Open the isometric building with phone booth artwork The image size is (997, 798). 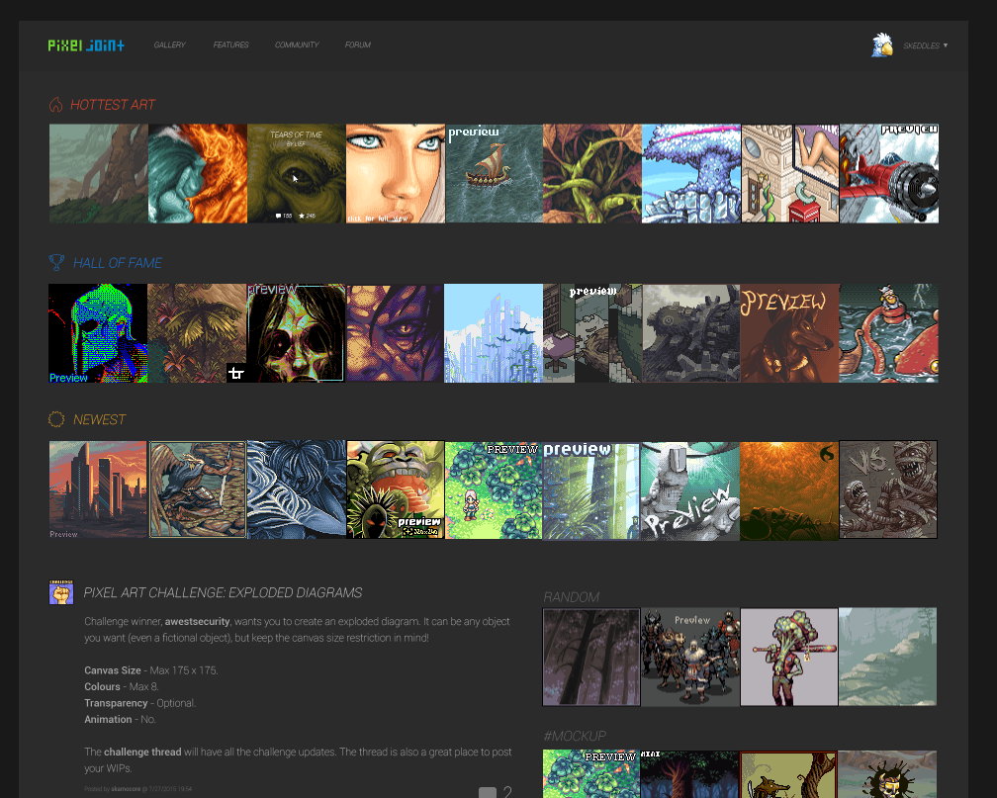(790, 174)
